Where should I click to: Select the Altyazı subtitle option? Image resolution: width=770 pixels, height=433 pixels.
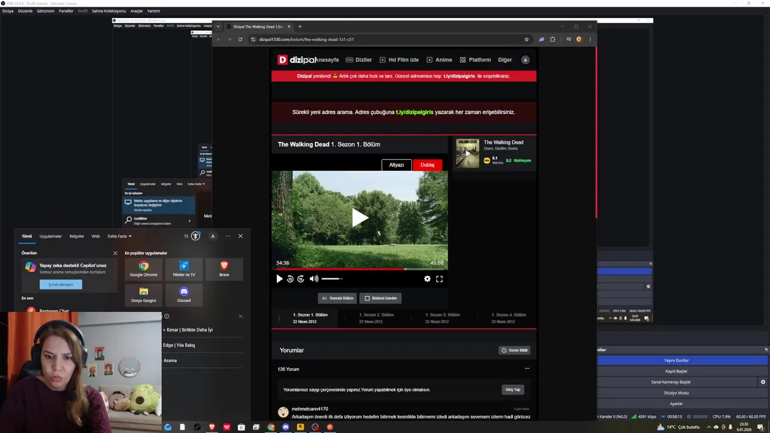click(396, 165)
